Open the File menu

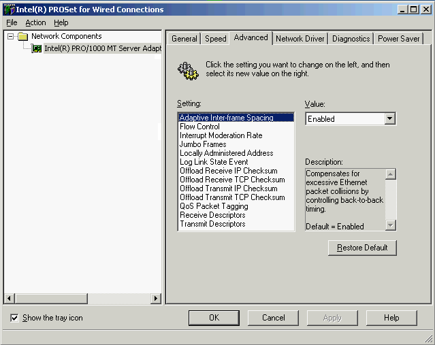point(12,22)
